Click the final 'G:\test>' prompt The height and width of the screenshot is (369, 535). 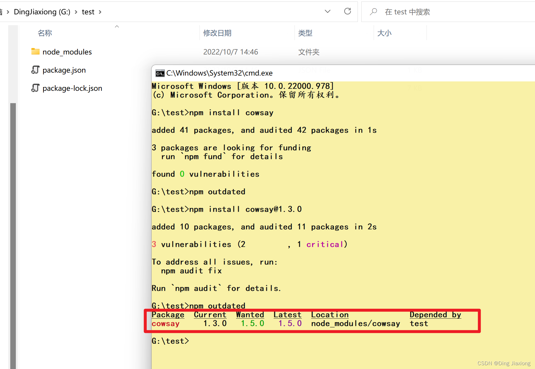pos(170,341)
